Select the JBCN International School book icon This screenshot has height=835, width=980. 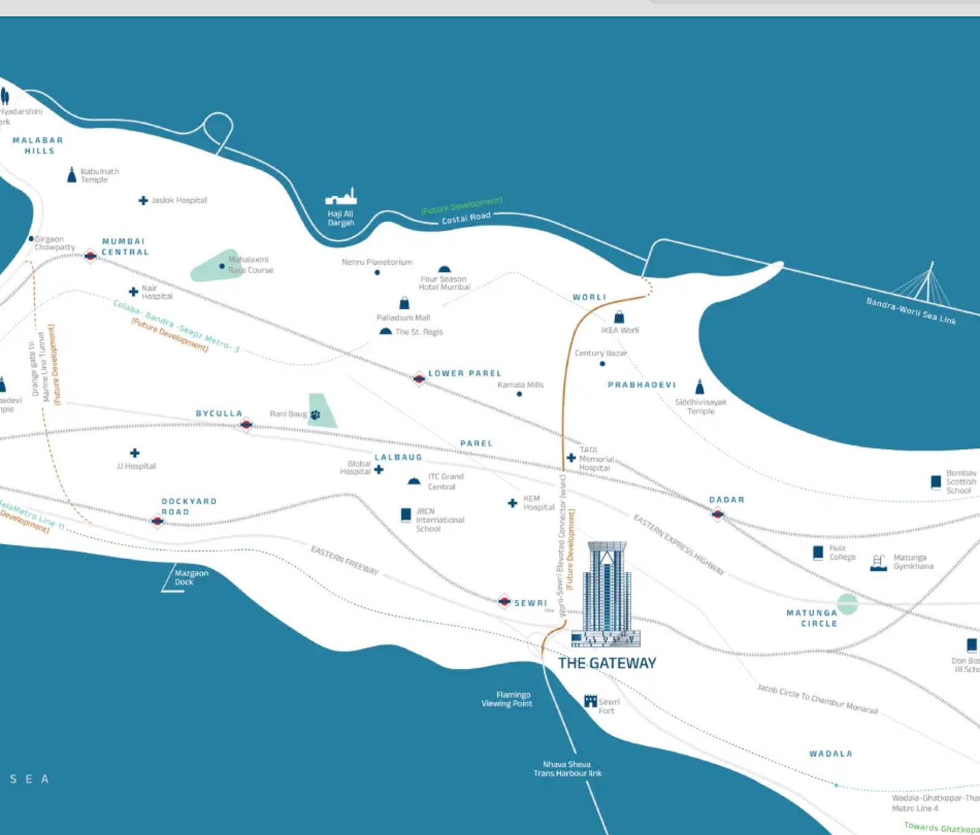pos(405,515)
